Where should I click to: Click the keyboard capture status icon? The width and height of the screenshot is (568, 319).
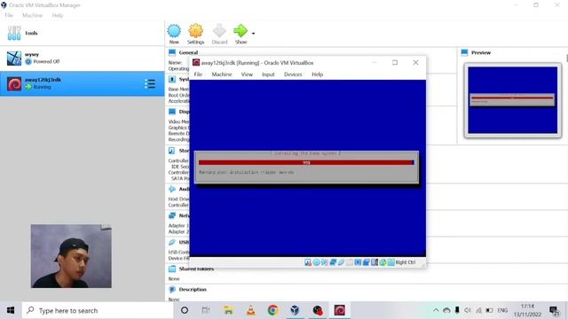coord(390,262)
